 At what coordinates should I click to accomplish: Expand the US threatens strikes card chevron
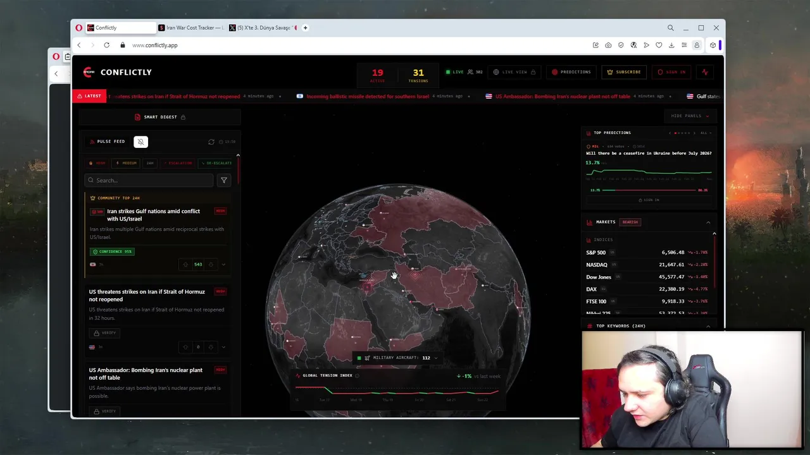pyautogui.click(x=223, y=347)
